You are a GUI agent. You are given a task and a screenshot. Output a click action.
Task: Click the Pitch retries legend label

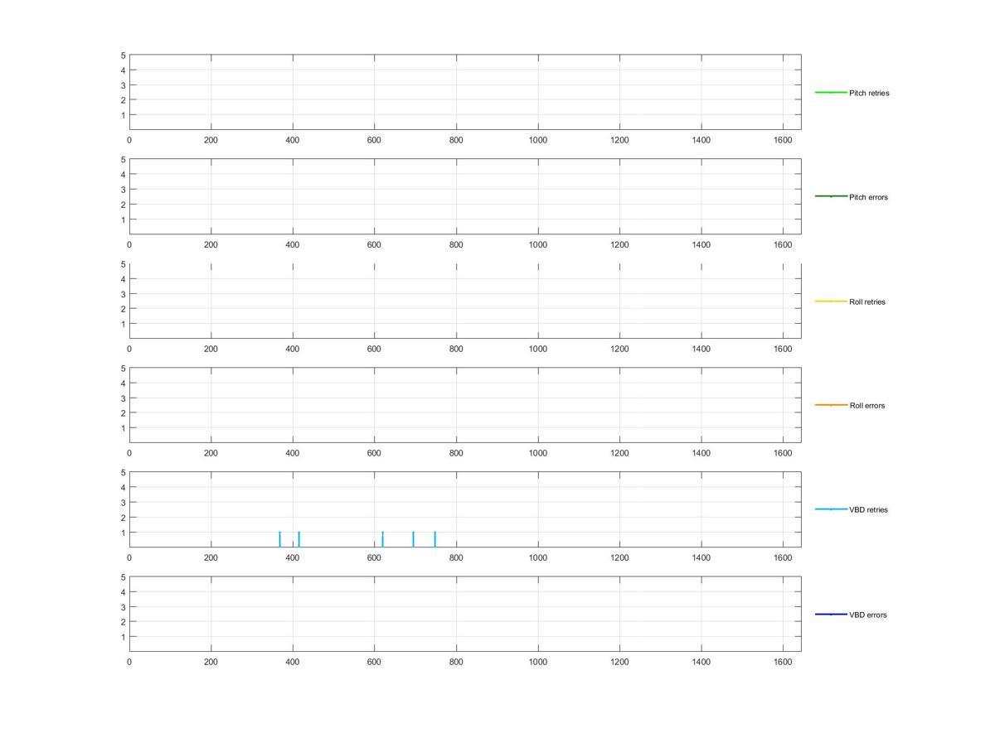pos(869,93)
